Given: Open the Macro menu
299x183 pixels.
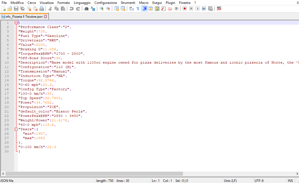Looking at the screenshot, I should pyautogui.click(x=144, y=3).
